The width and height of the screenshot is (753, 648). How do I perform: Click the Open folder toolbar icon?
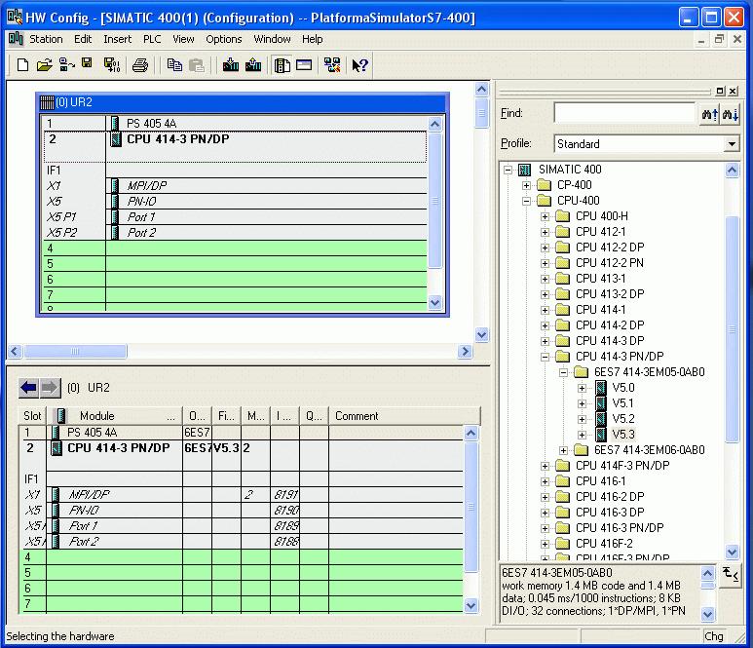coord(44,65)
